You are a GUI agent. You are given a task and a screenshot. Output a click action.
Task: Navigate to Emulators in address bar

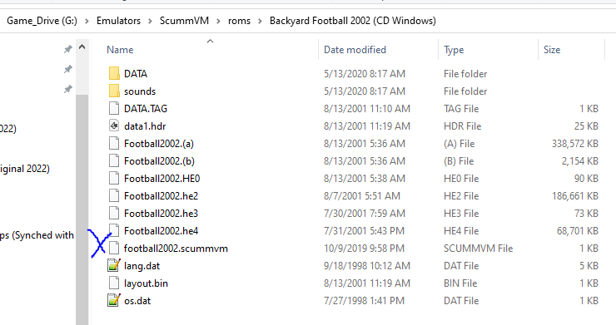[x=119, y=21]
